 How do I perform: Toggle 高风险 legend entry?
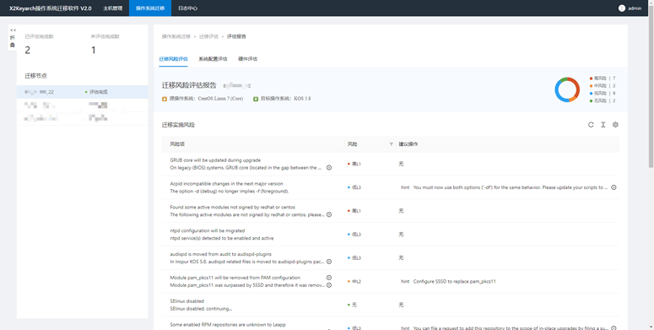pyautogui.click(x=603, y=78)
